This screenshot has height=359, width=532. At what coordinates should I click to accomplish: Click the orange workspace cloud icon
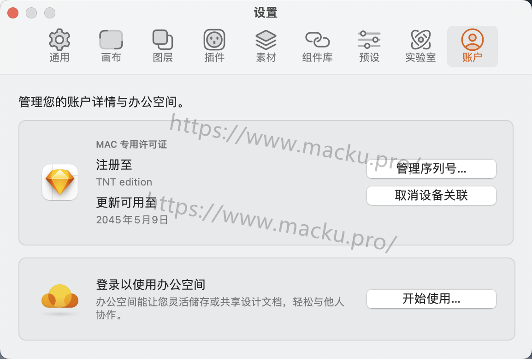click(x=60, y=297)
